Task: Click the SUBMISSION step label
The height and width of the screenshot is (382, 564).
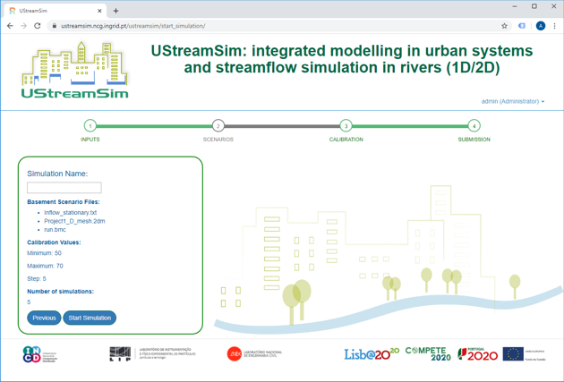Action: 474,140
